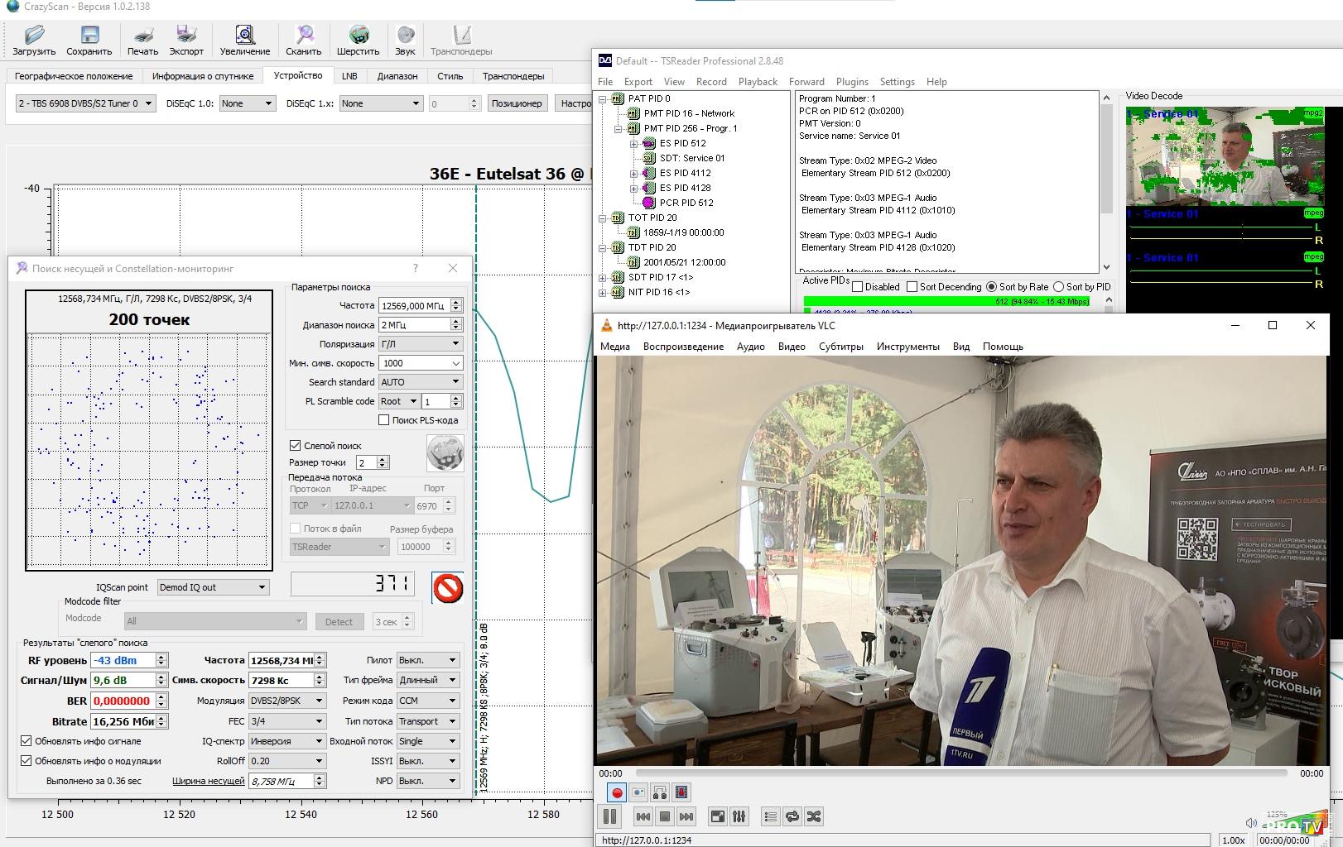Click the red stop sign button
This screenshot has width=1343, height=847.
pyautogui.click(x=447, y=588)
